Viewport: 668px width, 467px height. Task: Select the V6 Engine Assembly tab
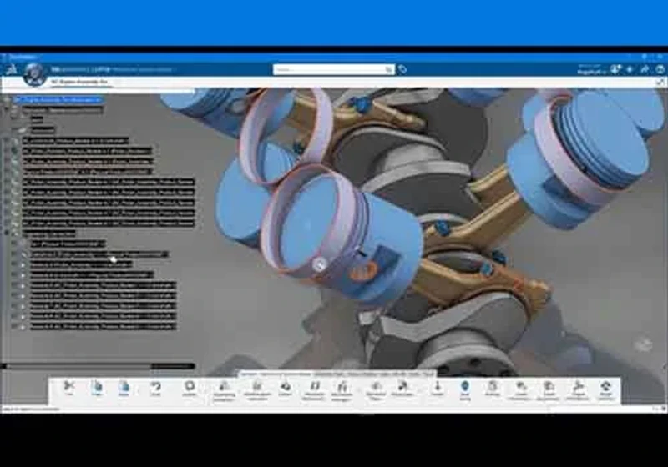click(x=79, y=82)
